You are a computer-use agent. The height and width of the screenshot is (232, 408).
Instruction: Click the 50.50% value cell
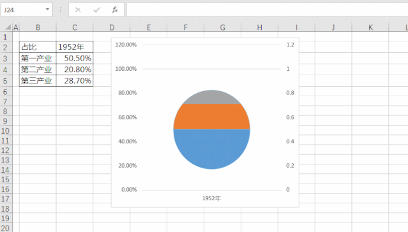pos(75,58)
